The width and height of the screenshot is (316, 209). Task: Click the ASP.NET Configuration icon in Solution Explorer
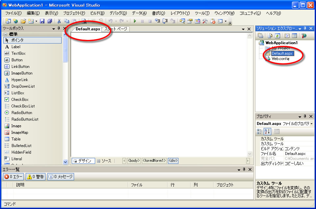point(304,36)
